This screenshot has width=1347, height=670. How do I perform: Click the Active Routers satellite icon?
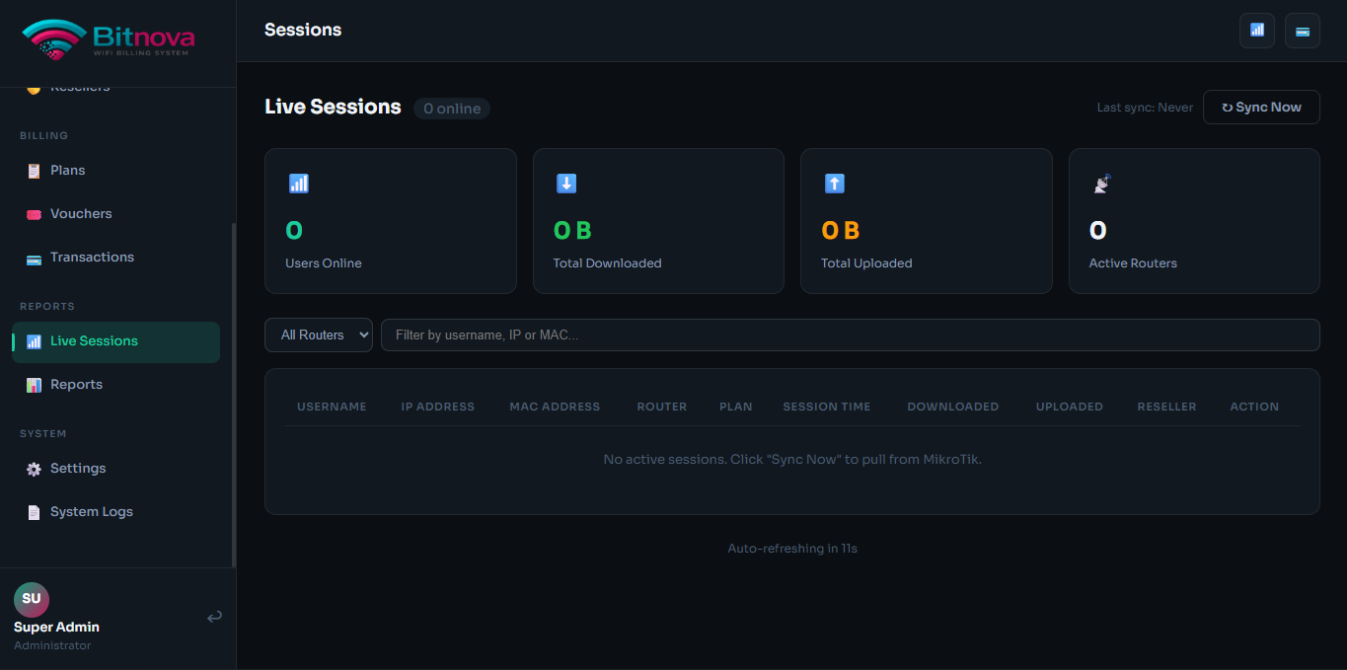click(x=1102, y=184)
